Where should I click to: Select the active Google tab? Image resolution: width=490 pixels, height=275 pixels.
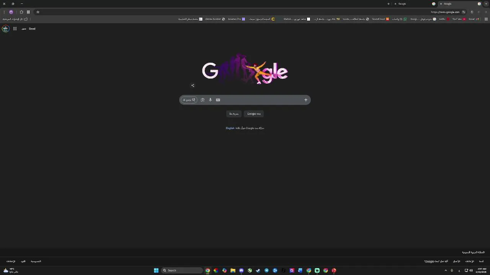click(459, 4)
